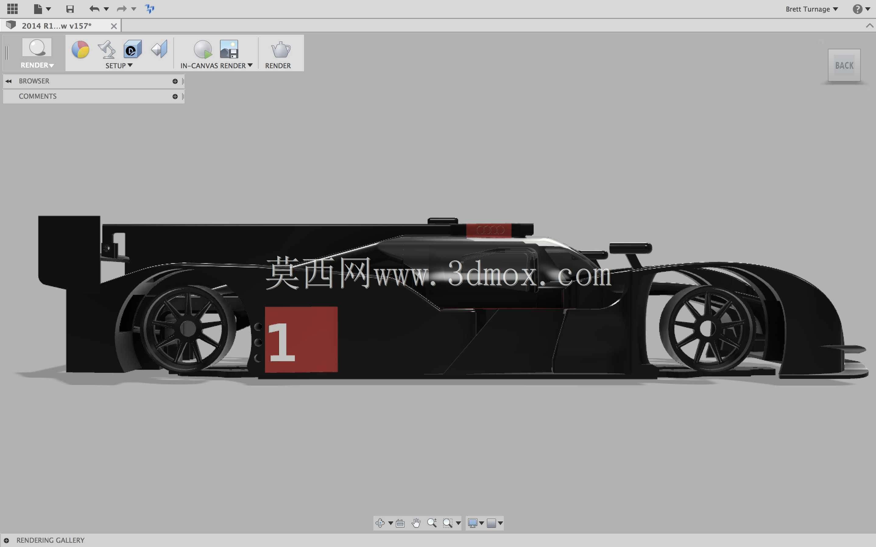Open the Texture Map Controls icon
The image size is (876, 547).
[159, 49]
